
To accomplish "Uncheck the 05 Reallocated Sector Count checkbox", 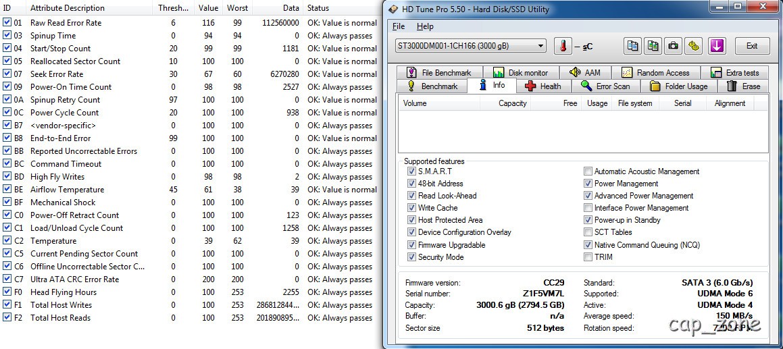I will coord(7,61).
